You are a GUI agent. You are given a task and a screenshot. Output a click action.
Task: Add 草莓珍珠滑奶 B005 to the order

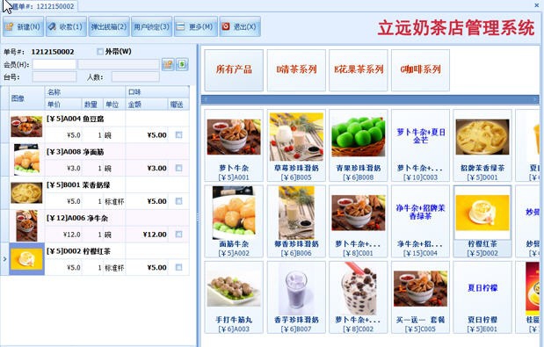click(x=296, y=145)
